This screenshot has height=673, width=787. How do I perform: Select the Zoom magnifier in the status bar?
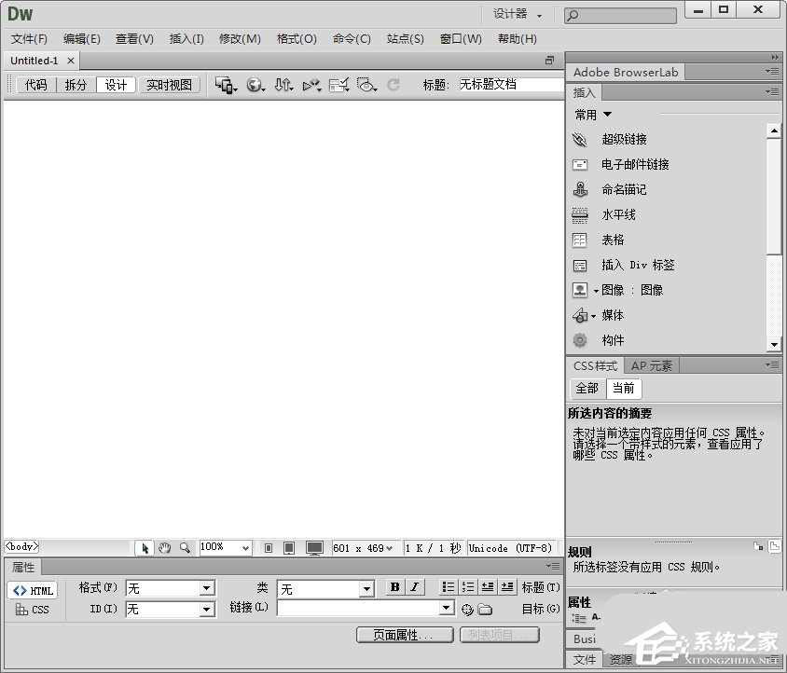tap(186, 547)
